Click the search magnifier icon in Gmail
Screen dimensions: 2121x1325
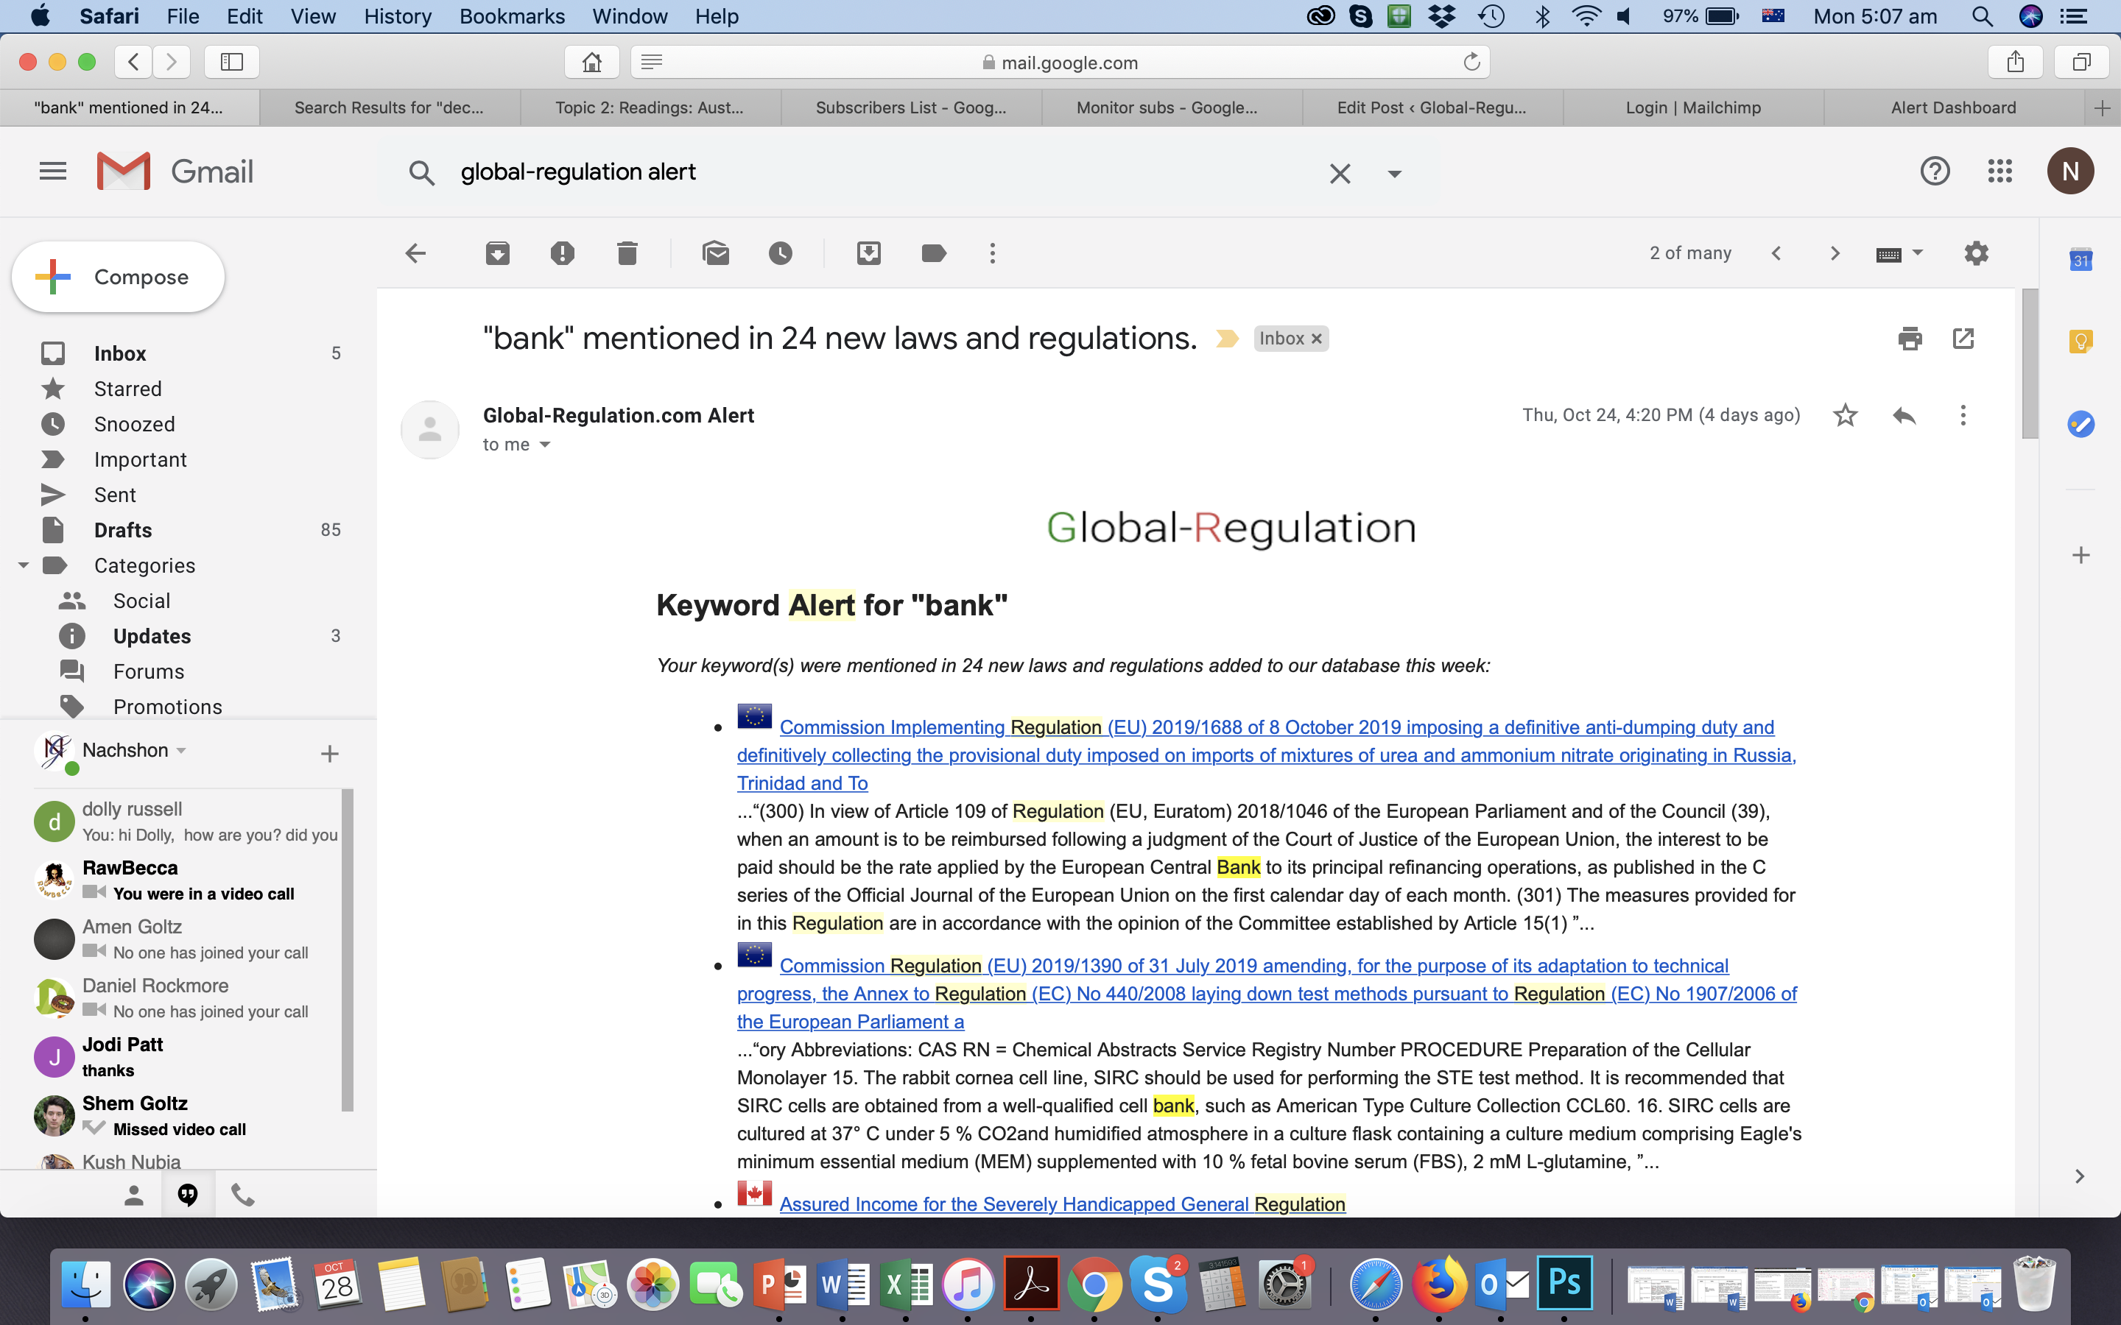(x=421, y=173)
